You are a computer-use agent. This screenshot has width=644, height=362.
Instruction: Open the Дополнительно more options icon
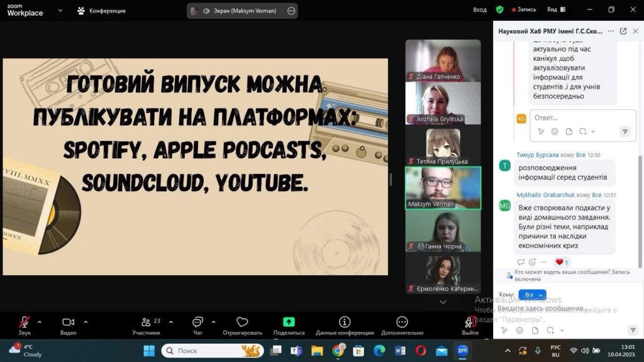pos(402,322)
